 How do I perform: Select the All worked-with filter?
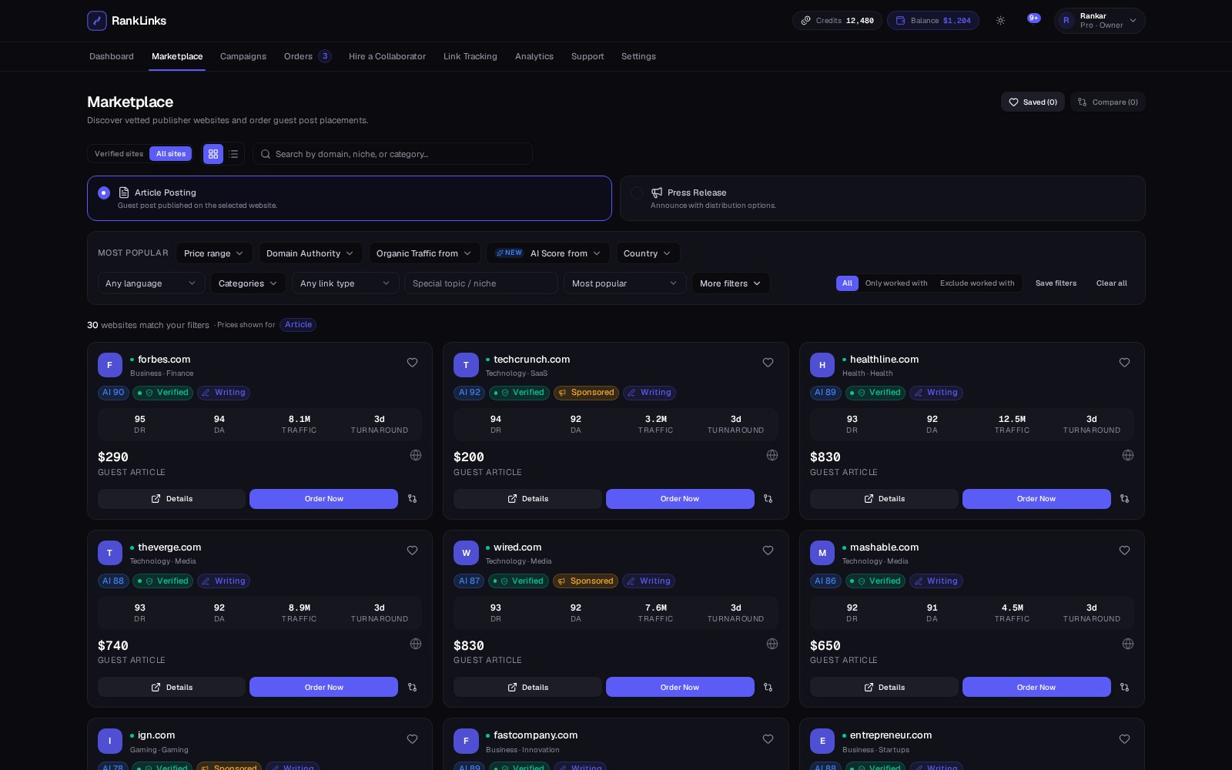[847, 283]
